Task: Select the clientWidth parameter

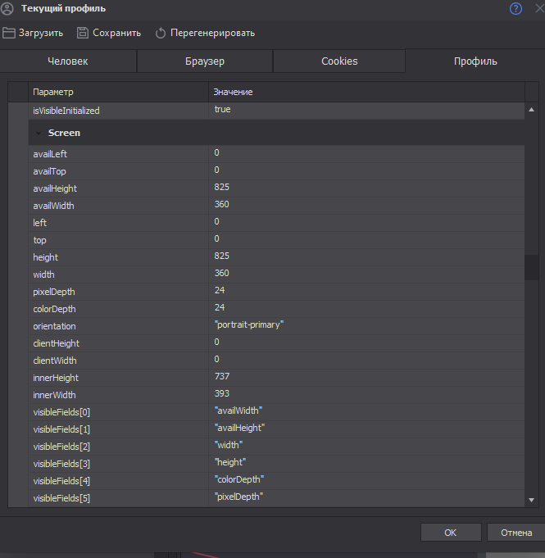Action: click(276, 361)
